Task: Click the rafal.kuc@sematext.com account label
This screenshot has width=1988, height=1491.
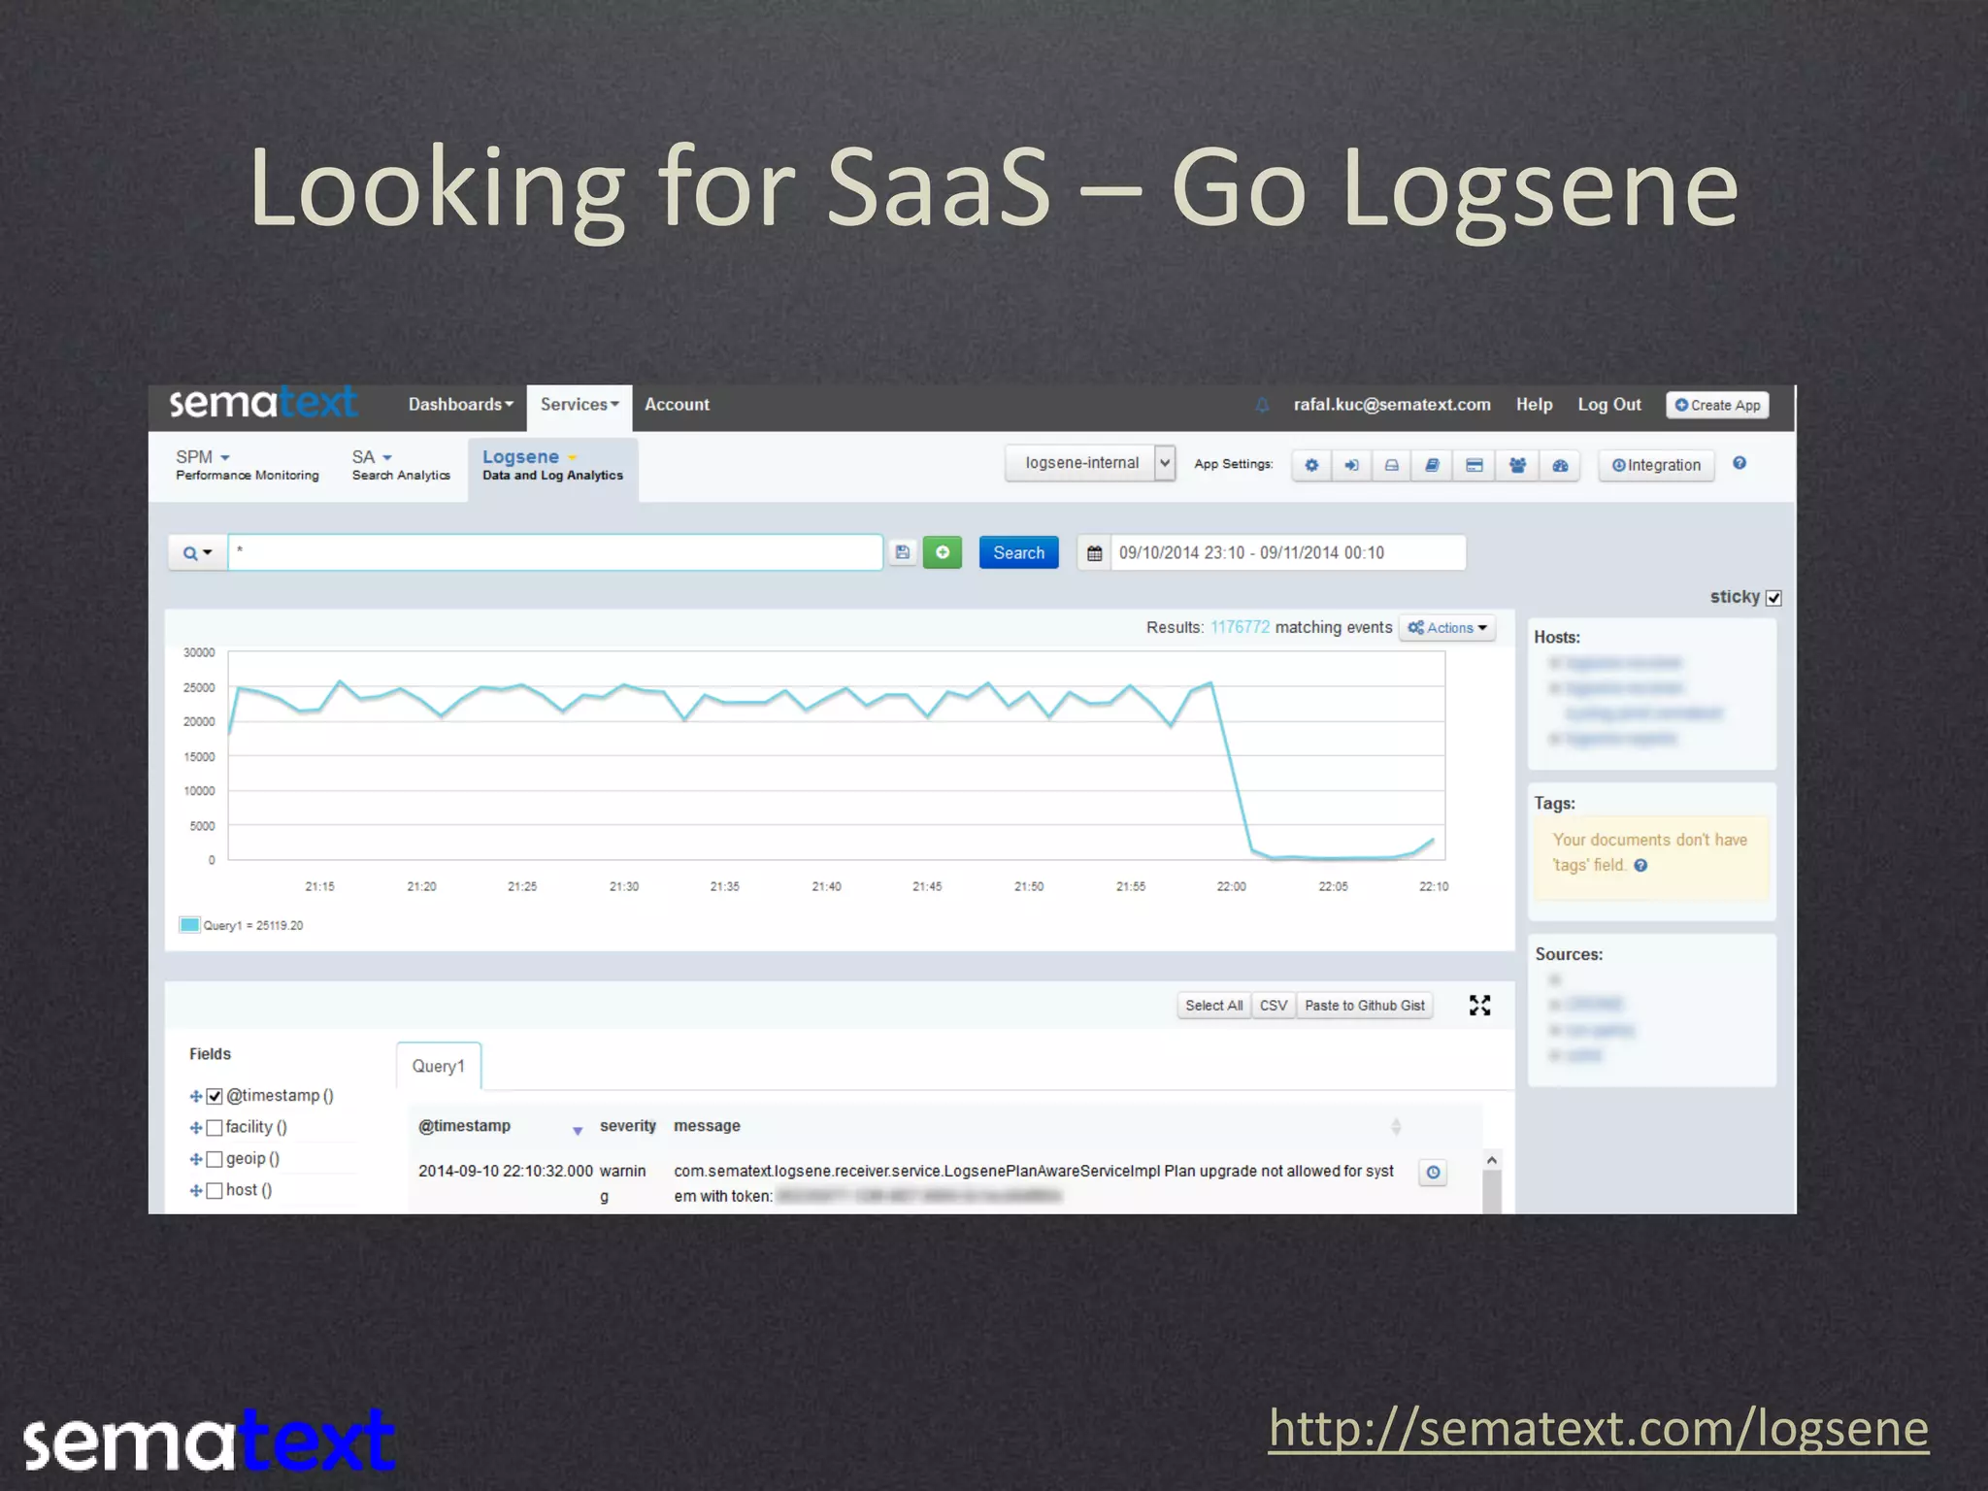Action: point(1391,405)
